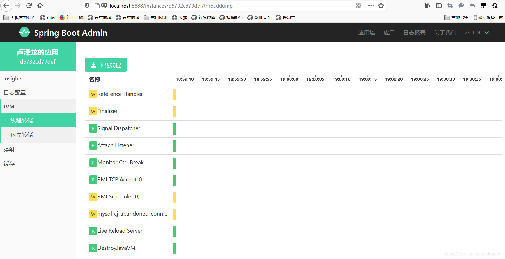Open the 爱淘宝 bookmark
This screenshot has height=259, width=505.
[285, 18]
